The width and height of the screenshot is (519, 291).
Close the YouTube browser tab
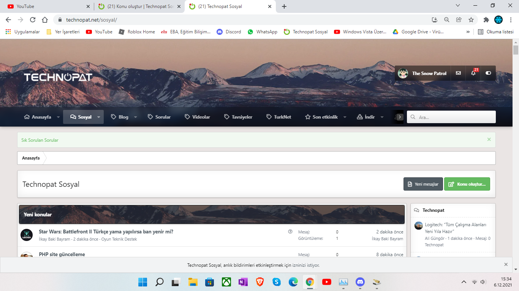click(88, 6)
